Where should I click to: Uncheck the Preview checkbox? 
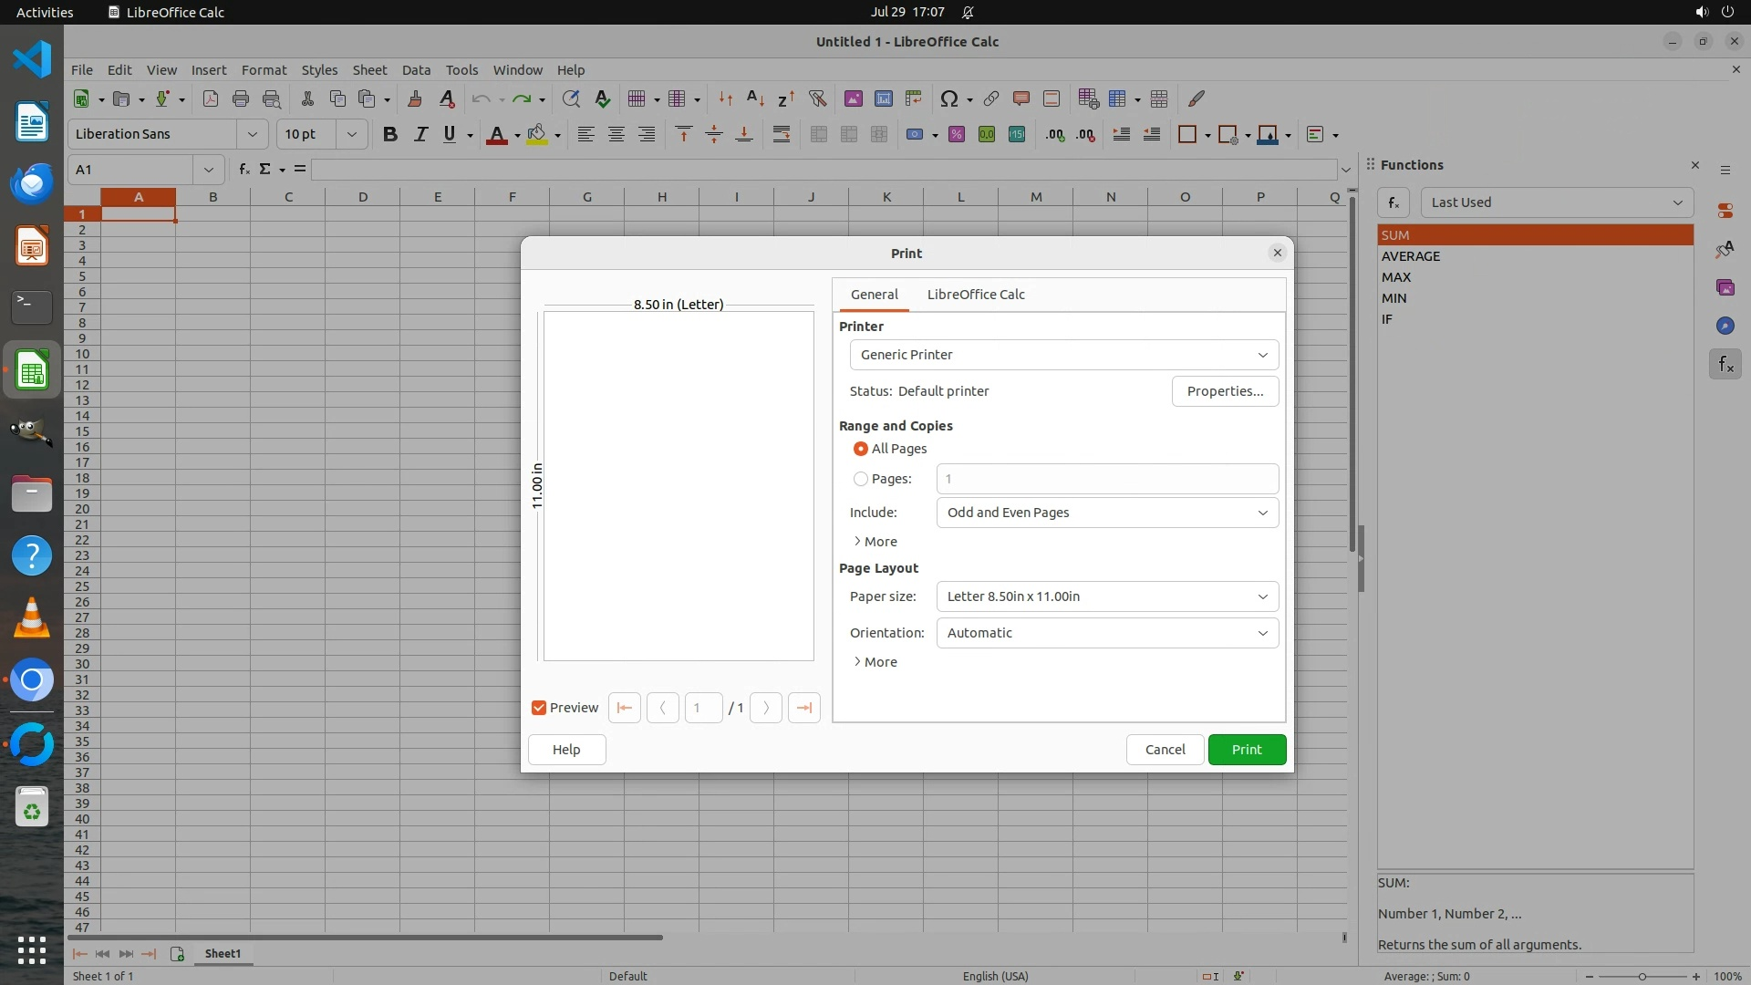click(539, 708)
